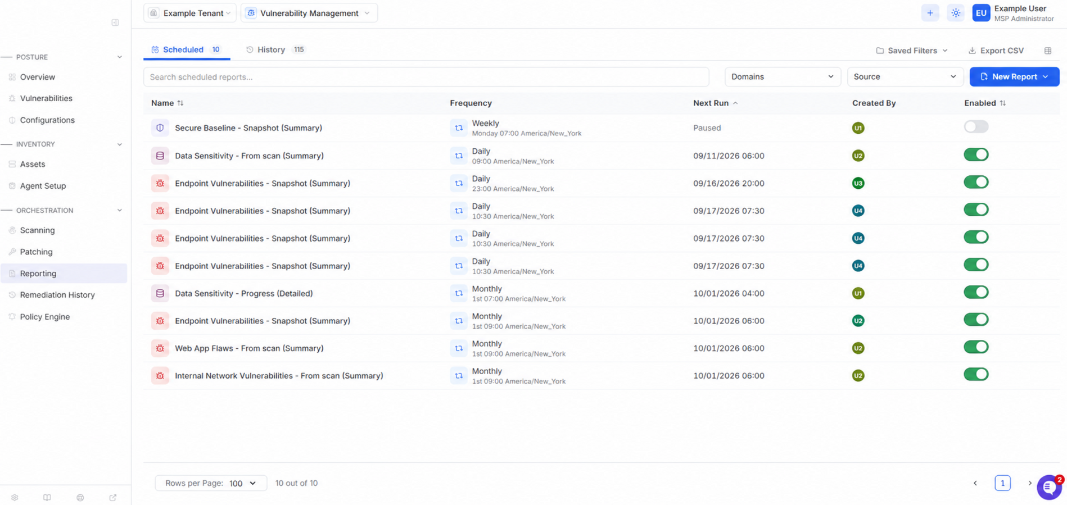The image size is (1067, 505).
Task: Click recurrence icon next to Weekly frequency
Action: [459, 128]
